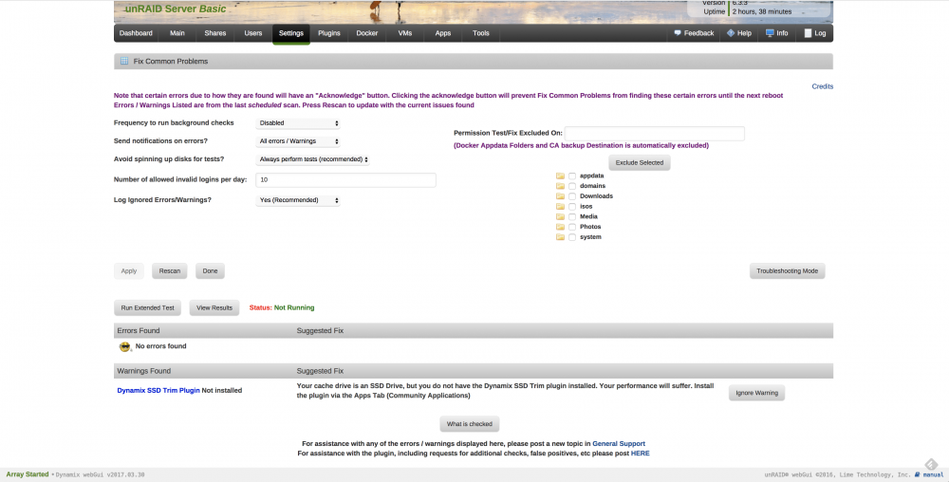This screenshot has height=482, width=949.
Task: Click the Uptime value 2 hours, 38 minutes
Action: coord(762,11)
